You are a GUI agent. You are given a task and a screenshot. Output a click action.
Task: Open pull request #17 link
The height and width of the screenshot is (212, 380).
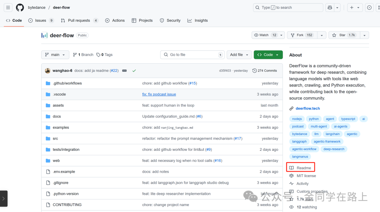point(238,139)
